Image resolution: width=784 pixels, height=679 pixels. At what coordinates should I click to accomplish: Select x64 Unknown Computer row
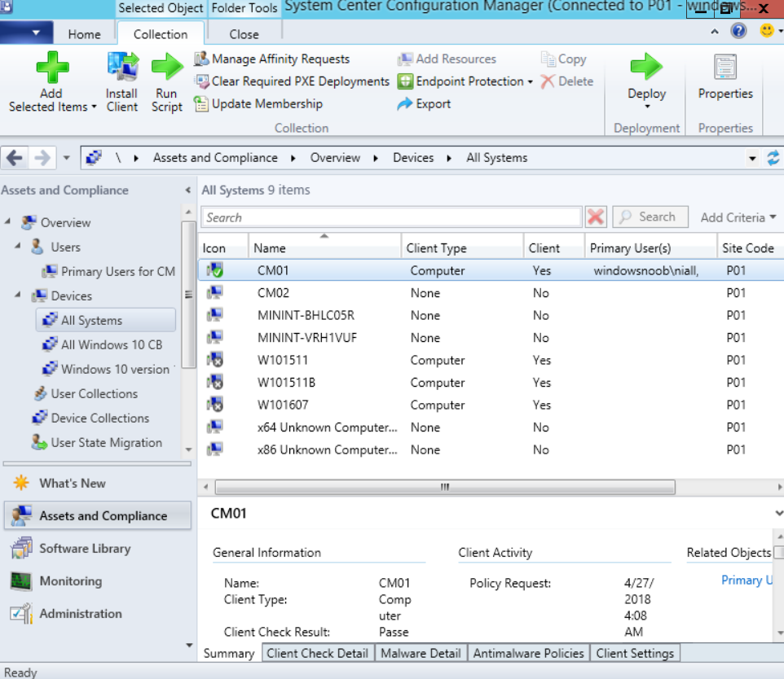[491, 427]
